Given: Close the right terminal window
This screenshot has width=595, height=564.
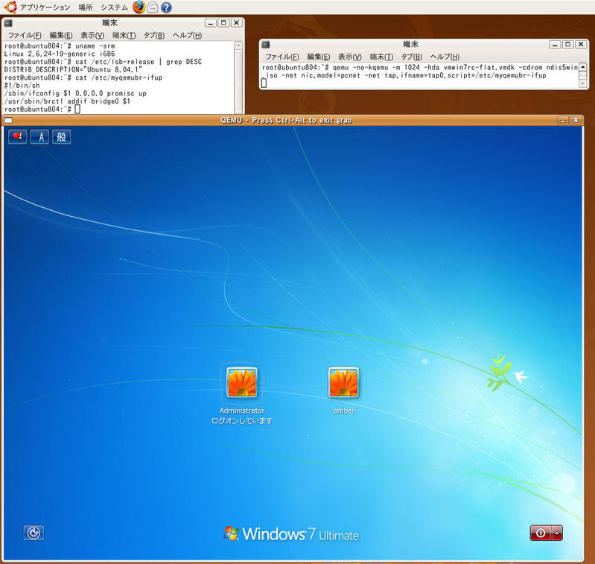Looking at the screenshot, I should [581, 45].
